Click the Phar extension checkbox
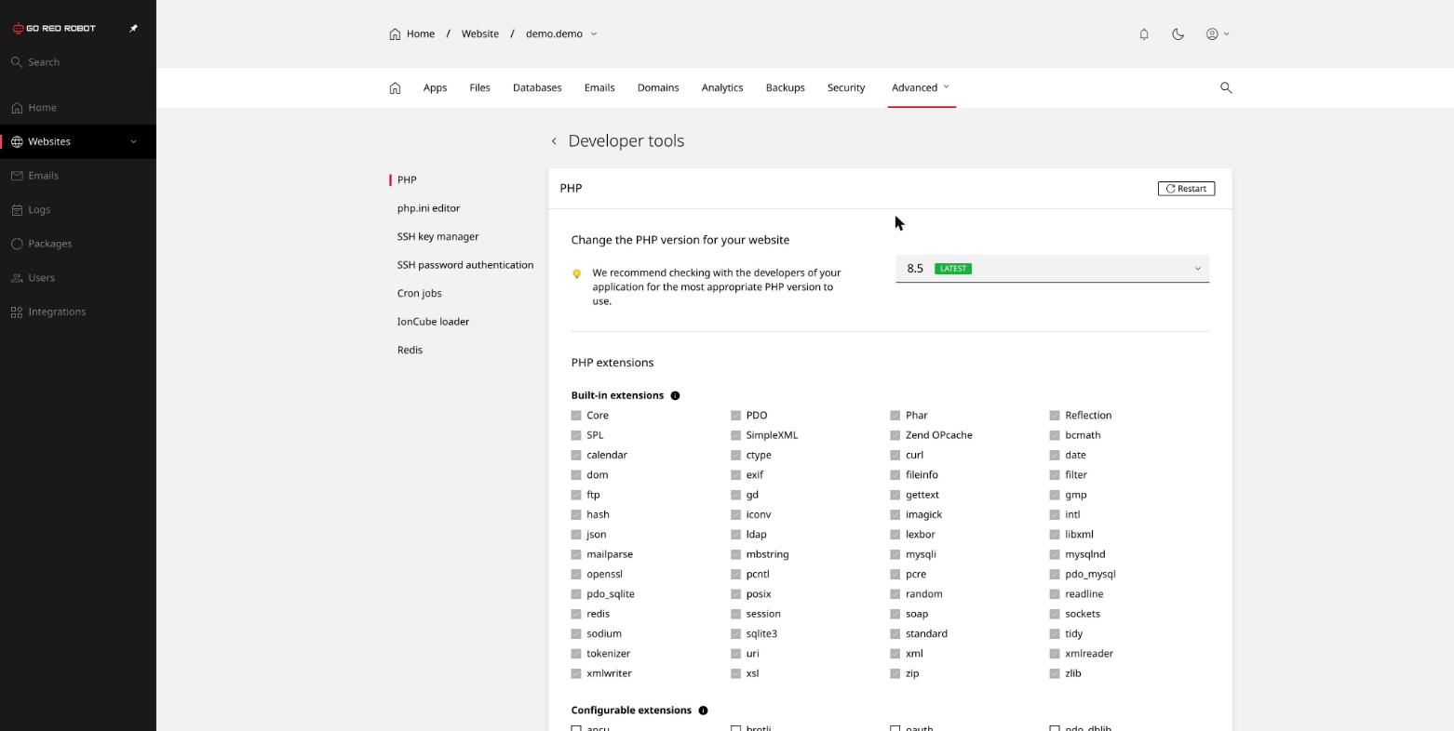 (895, 416)
